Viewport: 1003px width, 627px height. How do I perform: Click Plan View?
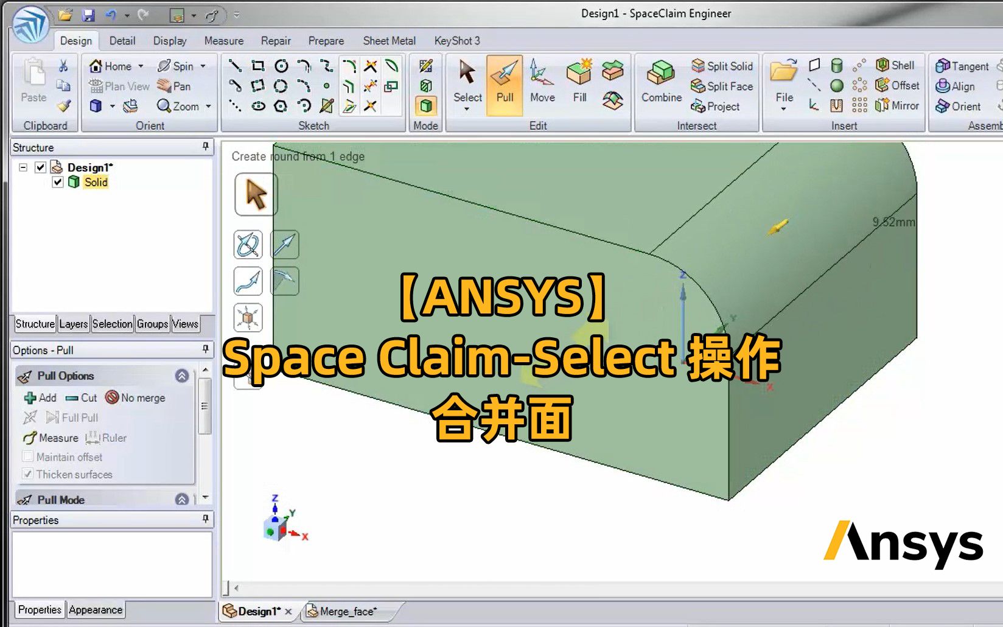pos(119,86)
